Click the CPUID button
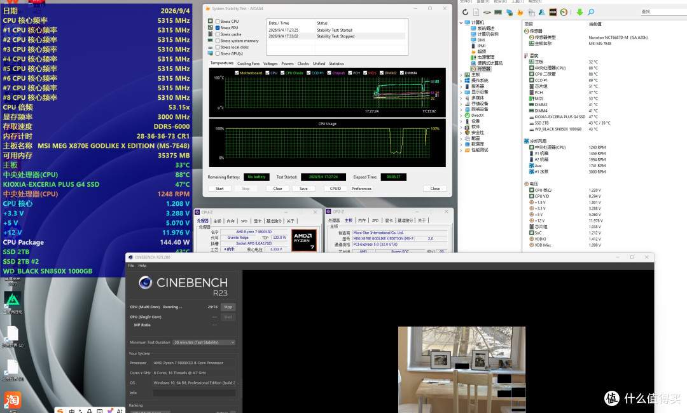687x413 pixels. (335, 189)
